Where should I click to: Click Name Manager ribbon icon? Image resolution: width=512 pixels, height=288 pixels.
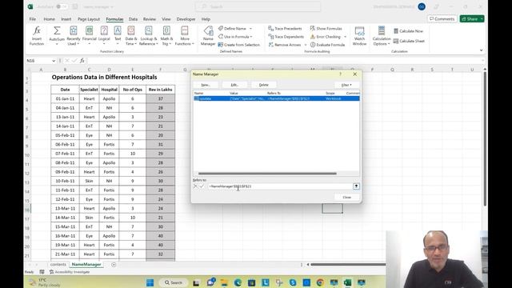tap(208, 36)
